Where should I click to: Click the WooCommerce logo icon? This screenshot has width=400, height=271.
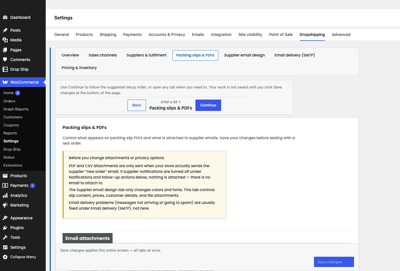click(x=5, y=82)
